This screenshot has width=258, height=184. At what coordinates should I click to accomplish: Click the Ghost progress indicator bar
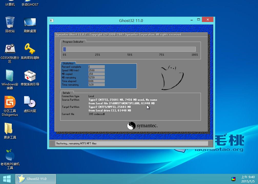pos(129,49)
